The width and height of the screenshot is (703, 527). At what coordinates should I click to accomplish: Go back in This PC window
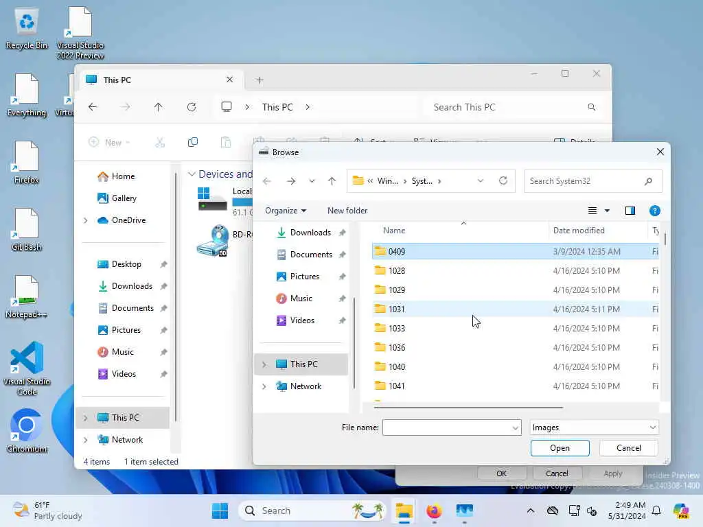(x=93, y=107)
